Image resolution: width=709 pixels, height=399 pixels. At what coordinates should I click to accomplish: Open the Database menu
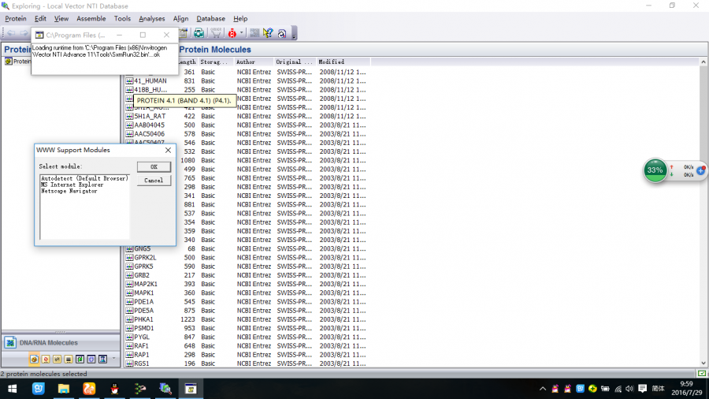pyautogui.click(x=210, y=19)
